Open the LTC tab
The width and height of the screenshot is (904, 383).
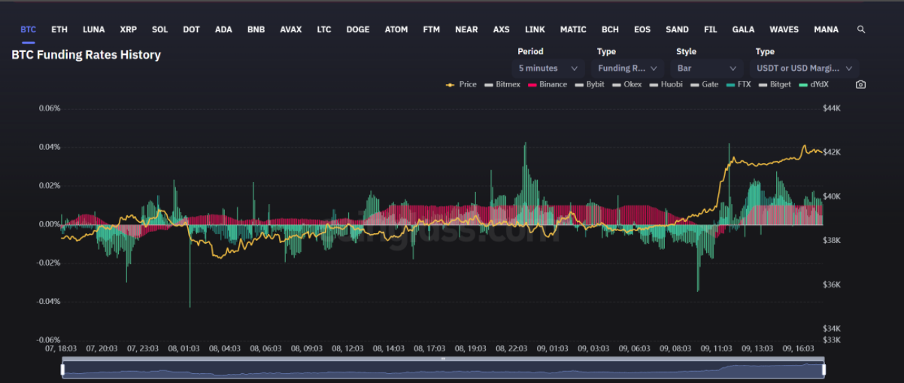click(x=323, y=29)
